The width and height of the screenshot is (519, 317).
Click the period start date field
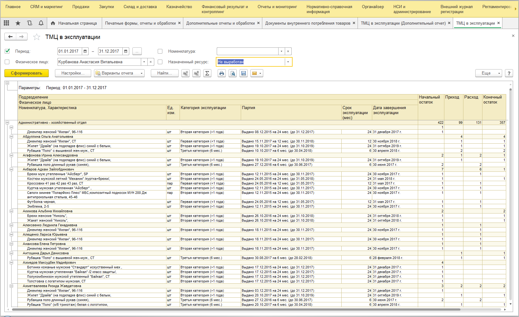point(70,51)
